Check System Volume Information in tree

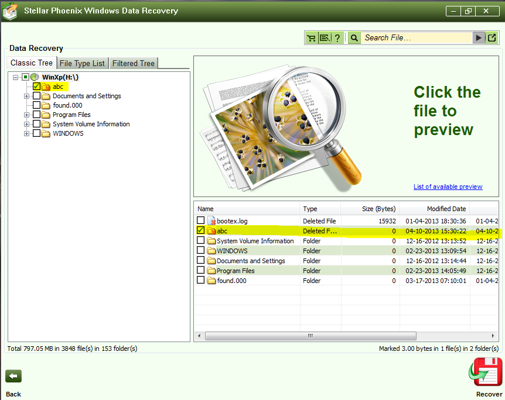coord(36,124)
